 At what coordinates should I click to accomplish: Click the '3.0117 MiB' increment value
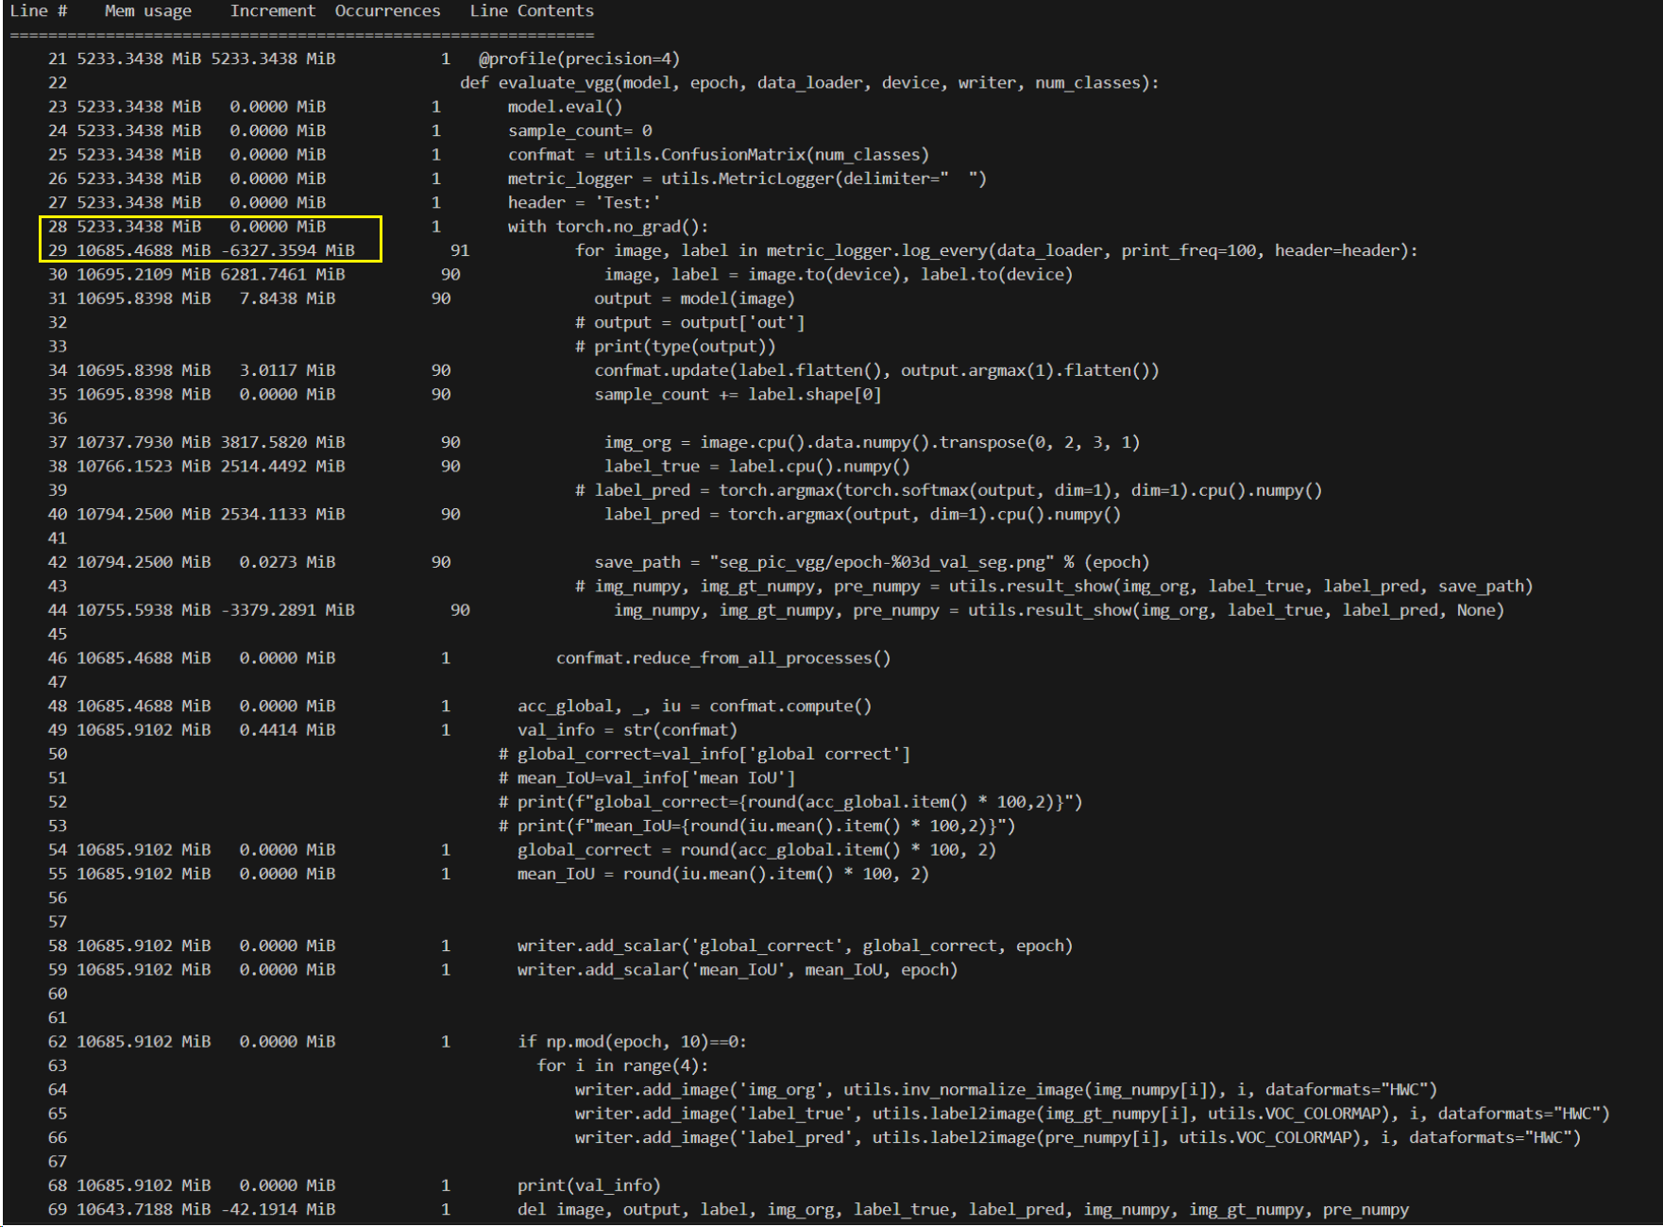tap(288, 370)
